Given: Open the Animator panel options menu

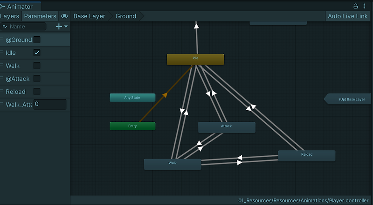Looking at the screenshot, I should (364, 6).
